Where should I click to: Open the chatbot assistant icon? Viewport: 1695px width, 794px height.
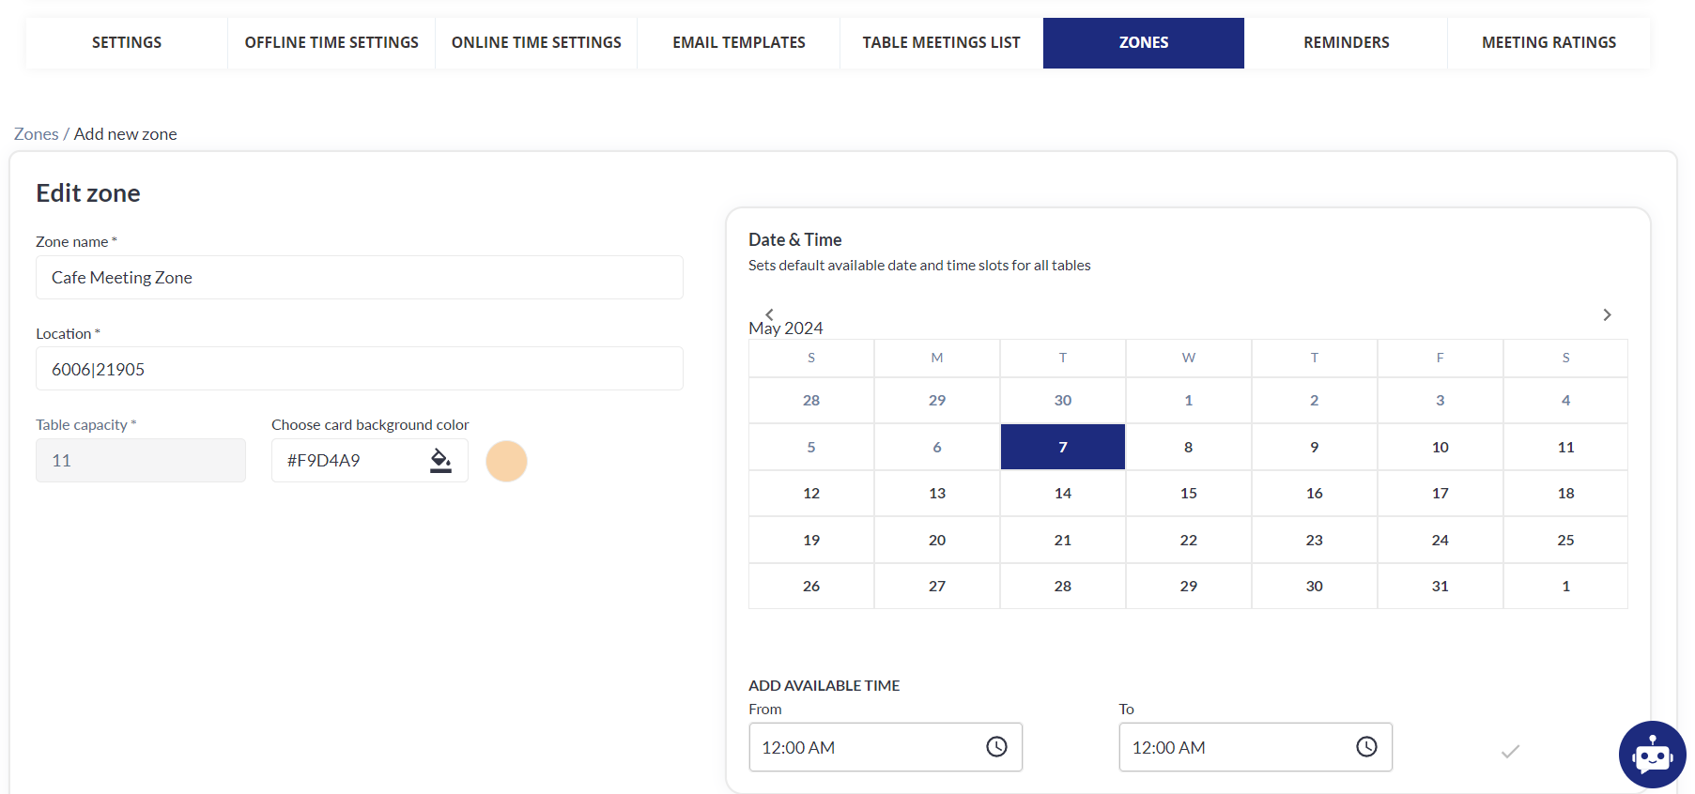click(1652, 755)
